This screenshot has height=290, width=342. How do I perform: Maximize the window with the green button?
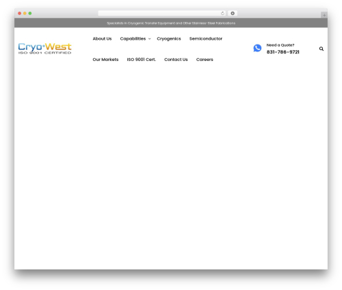(30, 13)
